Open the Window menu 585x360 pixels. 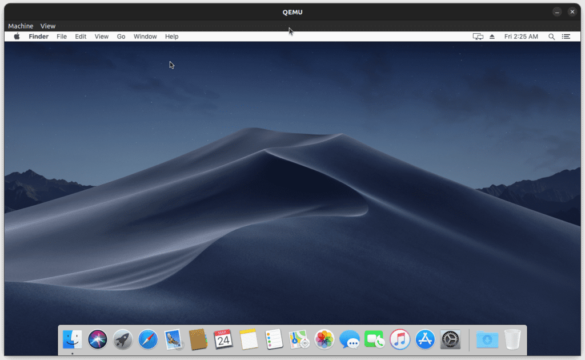coord(145,37)
